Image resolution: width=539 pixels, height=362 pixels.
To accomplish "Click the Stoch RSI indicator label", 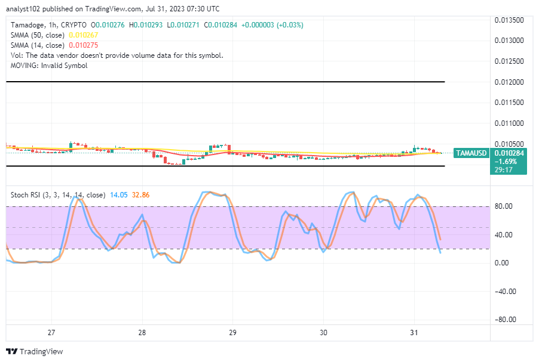I will (x=58, y=195).
